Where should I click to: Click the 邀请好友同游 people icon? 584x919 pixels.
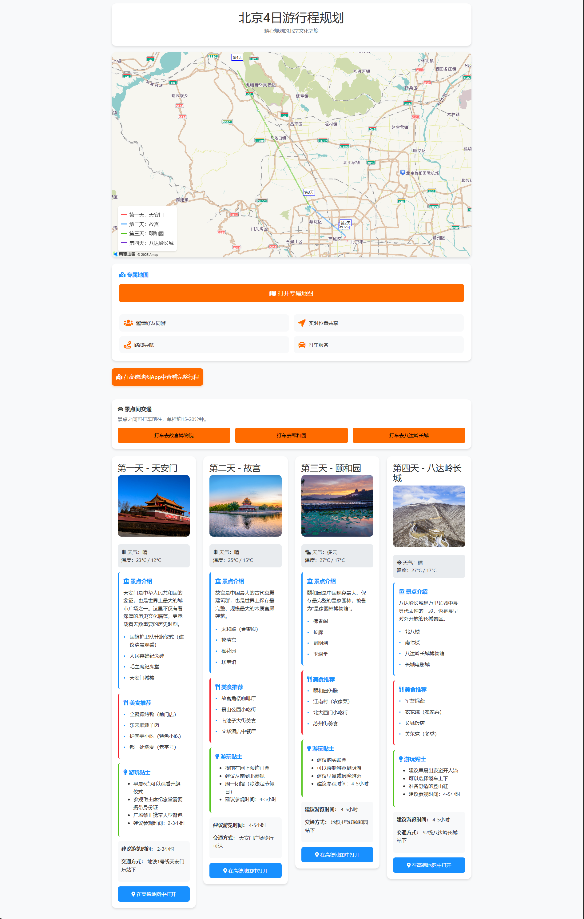(x=128, y=323)
